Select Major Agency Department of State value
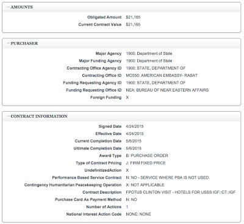This screenshot has height=224, width=244. (149, 54)
